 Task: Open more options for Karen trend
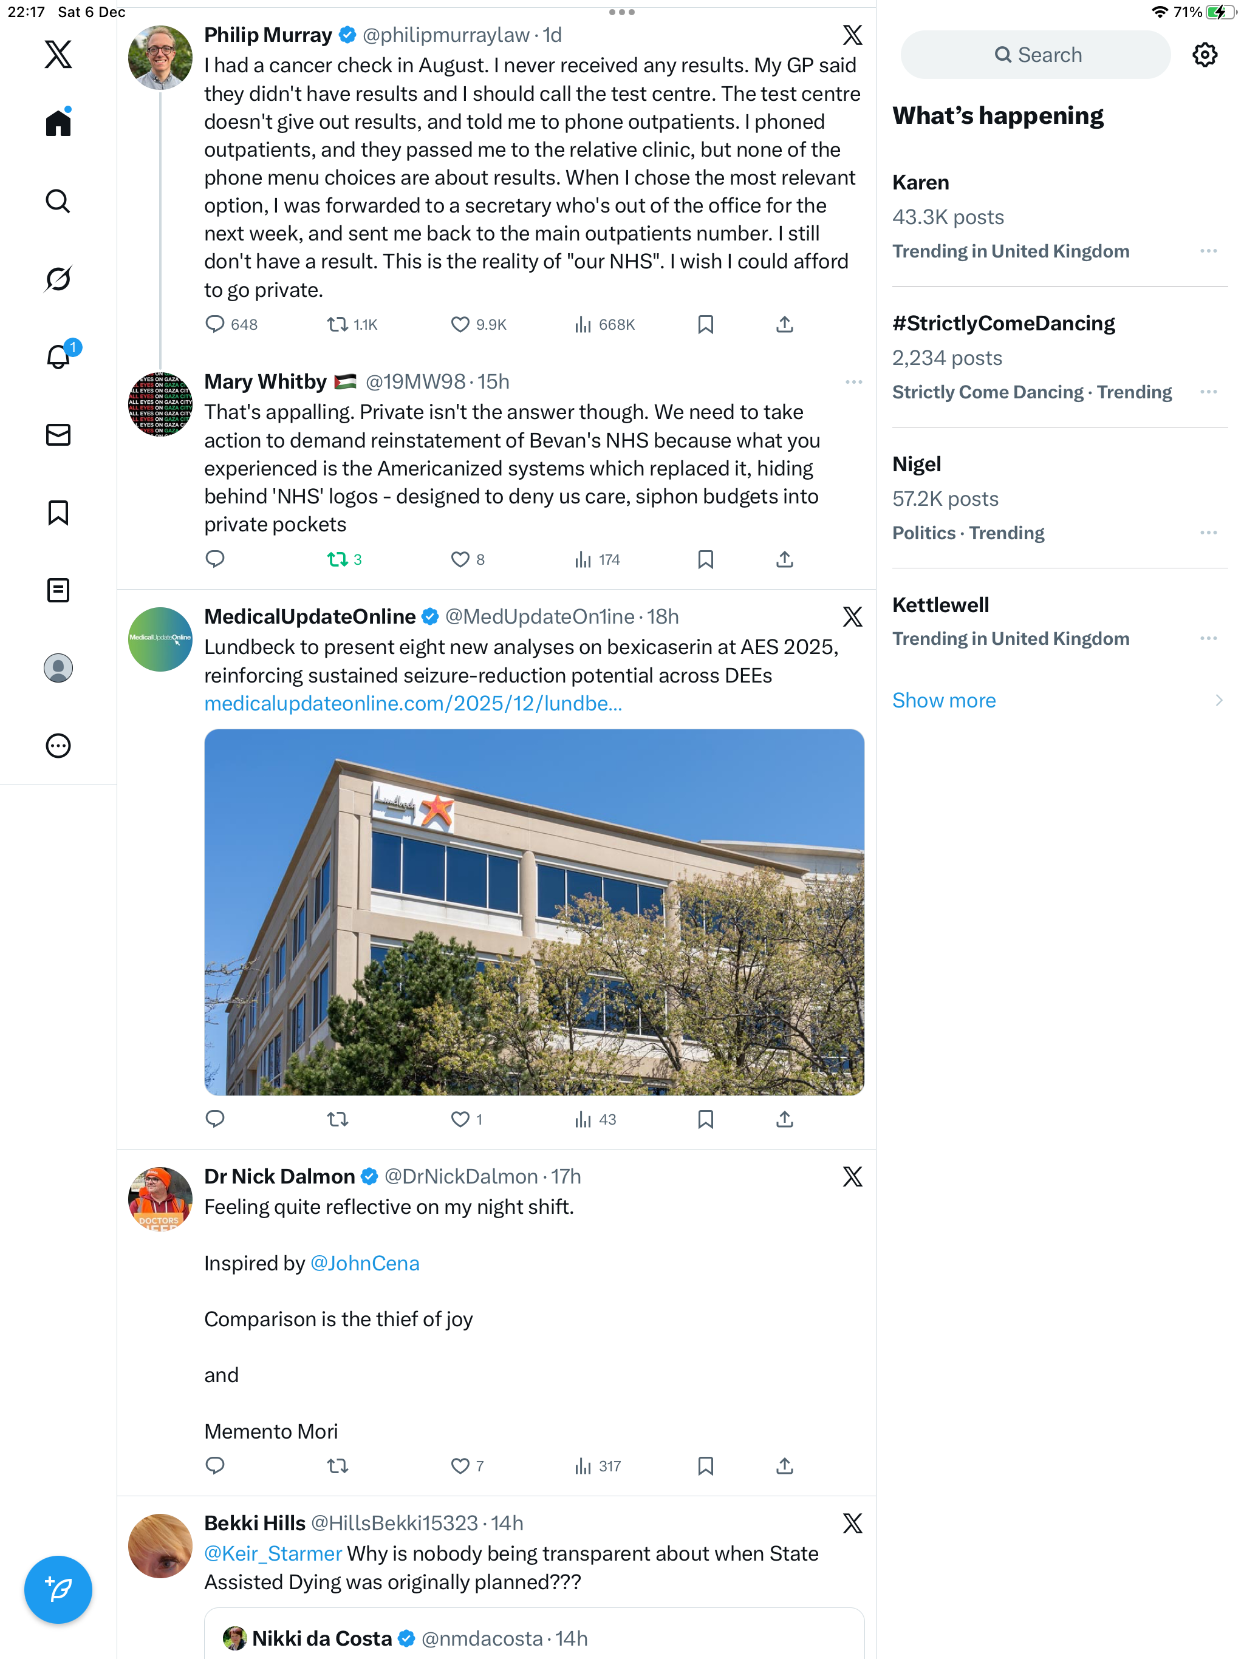pos(1208,251)
